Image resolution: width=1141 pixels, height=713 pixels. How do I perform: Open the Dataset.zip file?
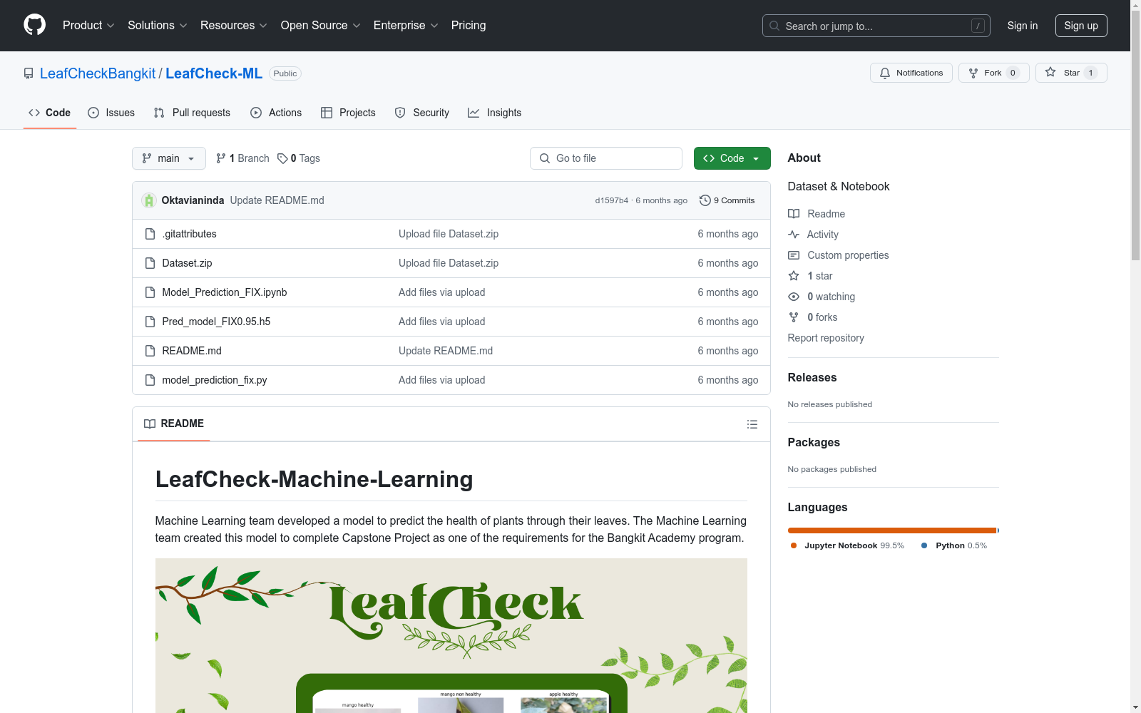(187, 263)
